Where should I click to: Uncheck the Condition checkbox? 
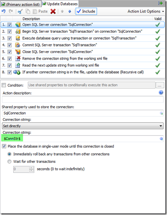click(x=4, y=85)
